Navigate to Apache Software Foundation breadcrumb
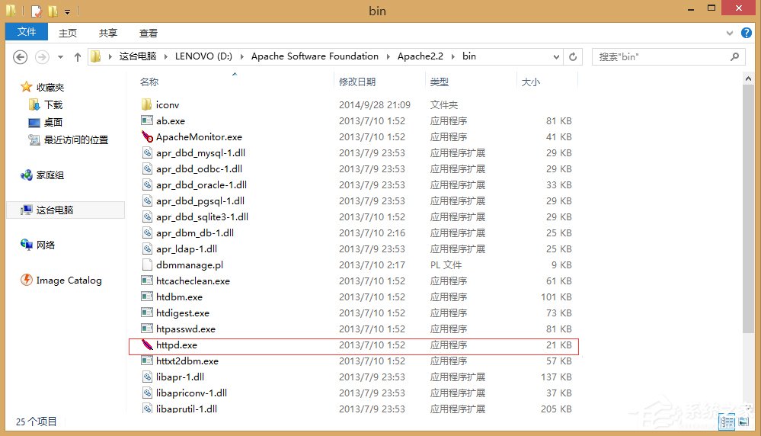The height and width of the screenshot is (436, 761). click(x=315, y=56)
